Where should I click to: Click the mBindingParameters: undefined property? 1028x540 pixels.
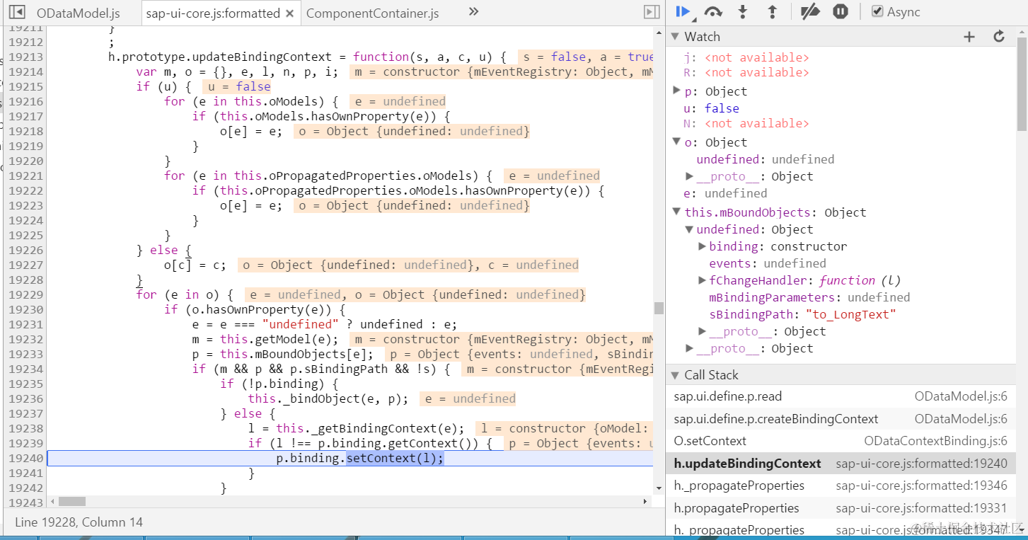coord(809,297)
